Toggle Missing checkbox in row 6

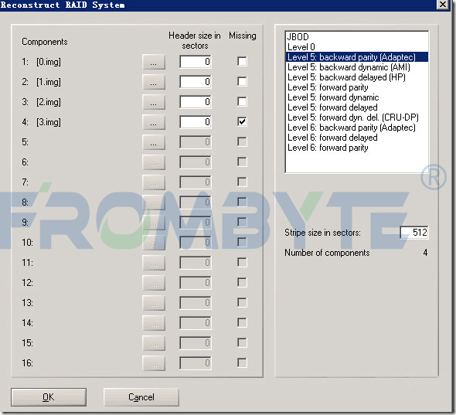point(242,162)
